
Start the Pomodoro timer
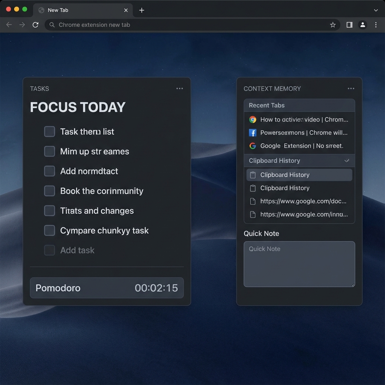point(107,288)
